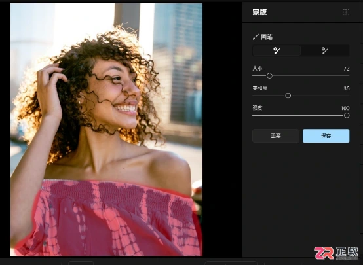The image size is (363, 265).
Task: Click the 画笔 brush section label
Action: click(267, 37)
